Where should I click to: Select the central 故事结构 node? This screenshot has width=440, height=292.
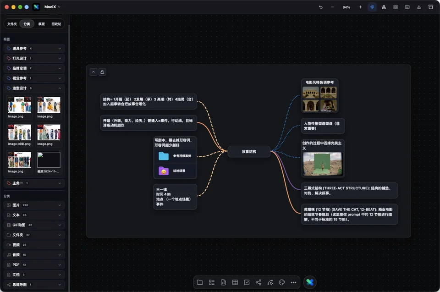tap(249, 152)
